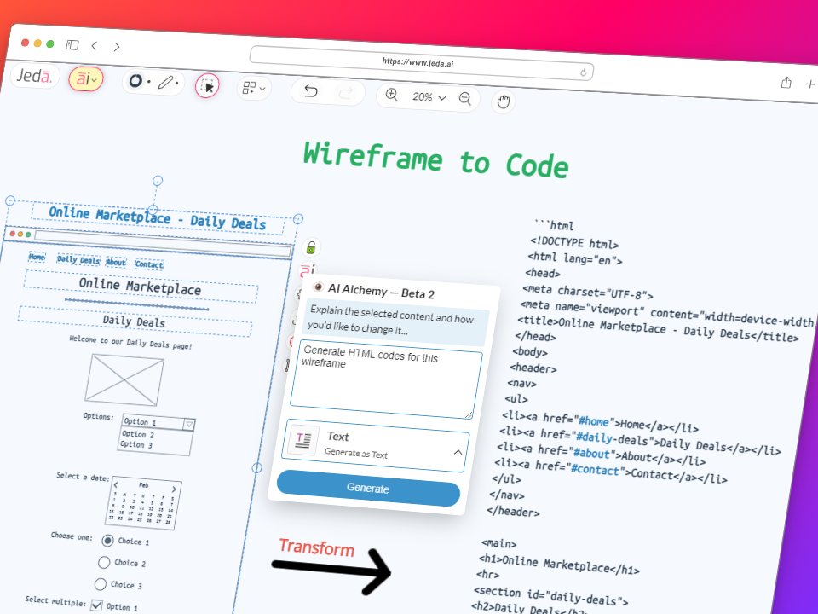Click the image placeholder box in wireframe

click(124, 379)
